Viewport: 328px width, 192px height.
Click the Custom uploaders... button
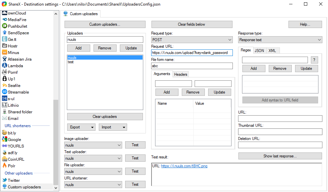coord(105,24)
